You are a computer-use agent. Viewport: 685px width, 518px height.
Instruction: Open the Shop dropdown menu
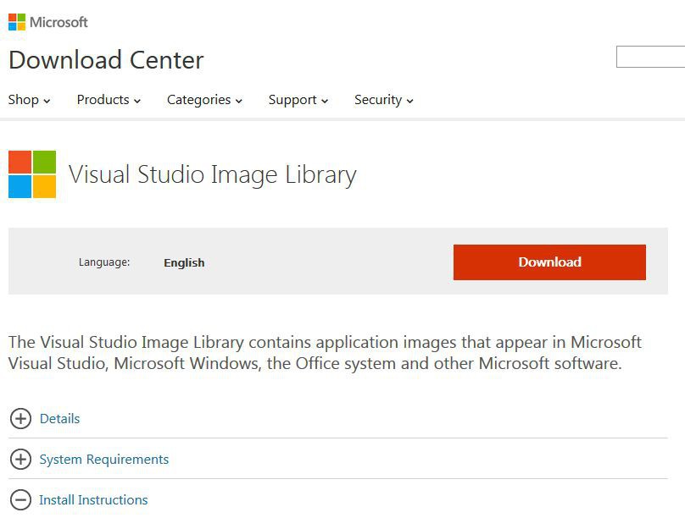(x=29, y=100)
